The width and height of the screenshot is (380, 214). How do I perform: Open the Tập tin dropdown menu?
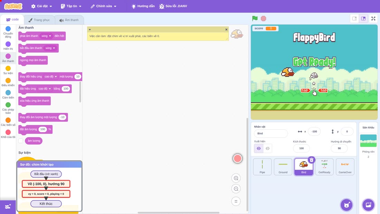click(x=71, y=6)
